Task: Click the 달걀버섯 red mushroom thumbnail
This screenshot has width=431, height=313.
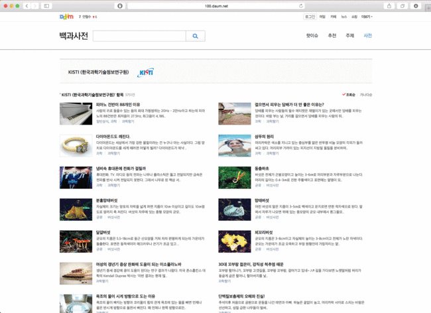Action: (76, 241)
